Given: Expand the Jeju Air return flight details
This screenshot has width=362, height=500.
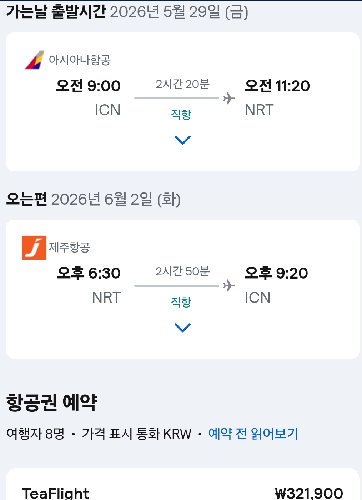Looking at the screenshot, I should coord(183,327).
